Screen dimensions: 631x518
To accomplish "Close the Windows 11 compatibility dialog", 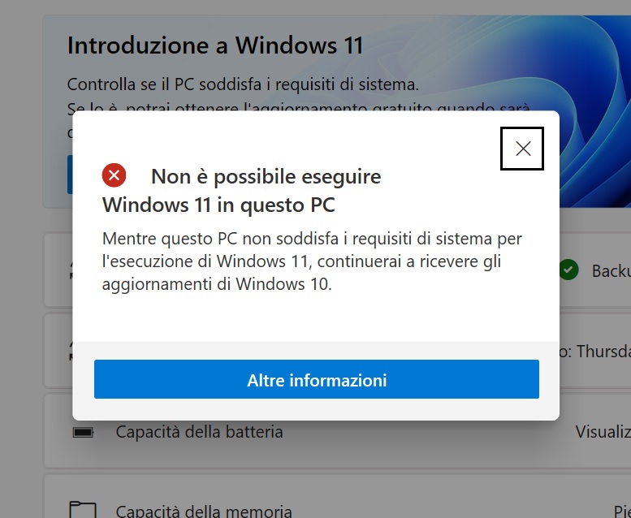I will 522,149.
